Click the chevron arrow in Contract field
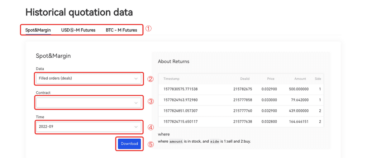The height and width of the screenshot is (158, 367). pos(136,103)
